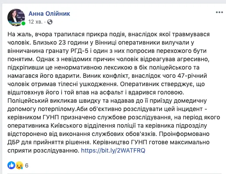
Task: Click the globe public privacy icon
Action: pyautogui.click(x=50, y=22)
